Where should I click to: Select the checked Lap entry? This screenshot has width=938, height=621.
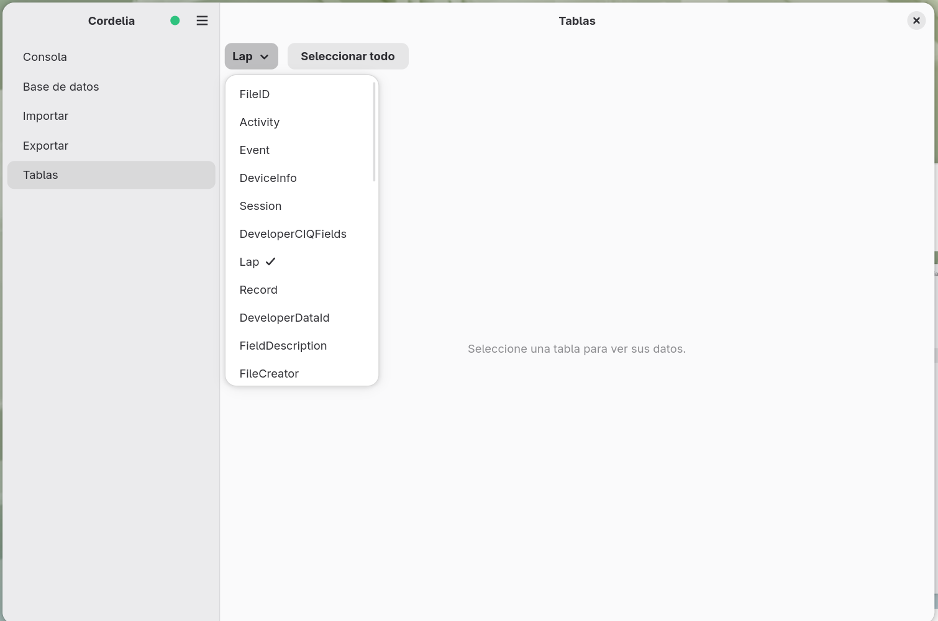click(x=302, y=262)
